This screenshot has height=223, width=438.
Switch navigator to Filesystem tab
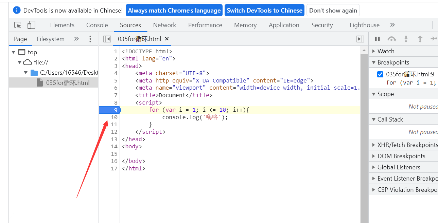point(51,39)
